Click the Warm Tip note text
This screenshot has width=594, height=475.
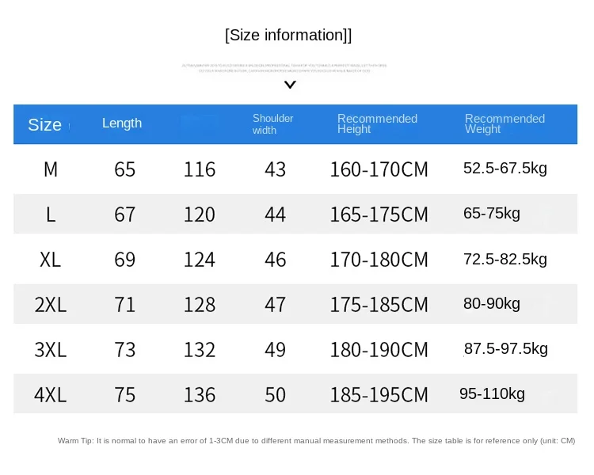pyautogui.click(x=316, y=441)
